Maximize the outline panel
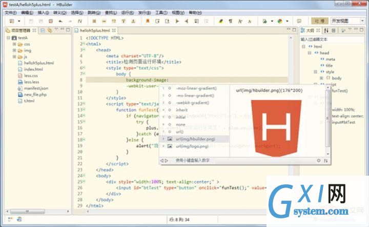 (361, 30)
